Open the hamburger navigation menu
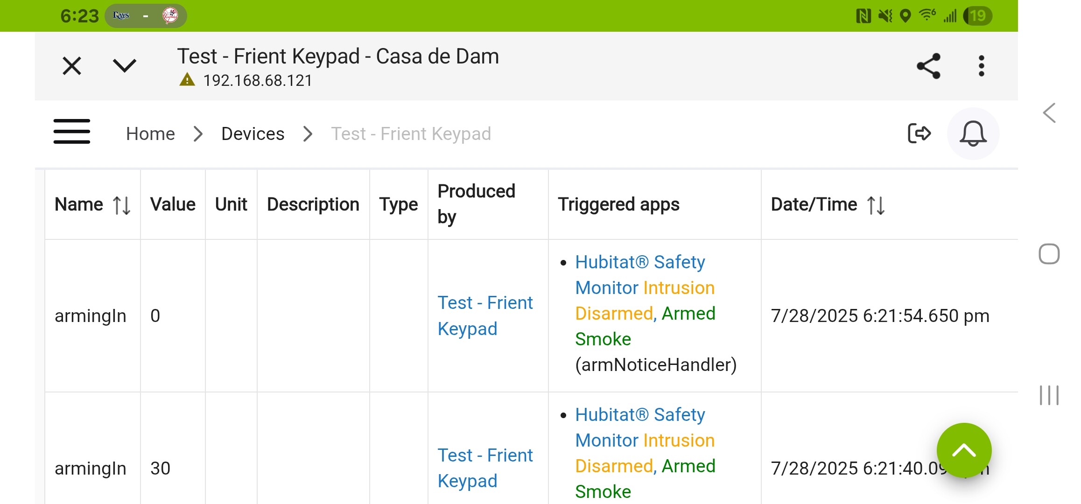This screenshot has height=504, width=1081. (72, 132)
